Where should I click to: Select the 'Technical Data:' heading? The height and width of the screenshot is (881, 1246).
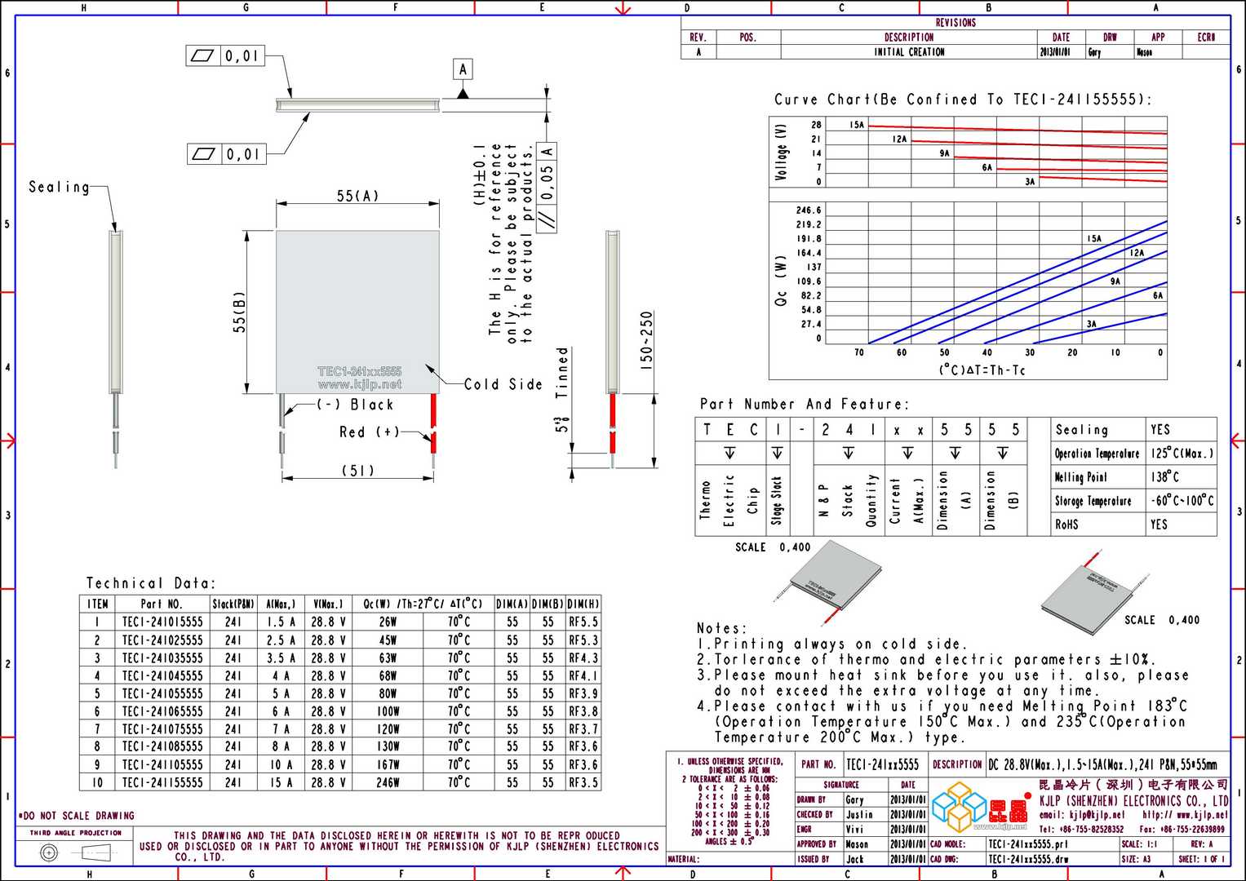pyautogui.click(x=151, y=583)
